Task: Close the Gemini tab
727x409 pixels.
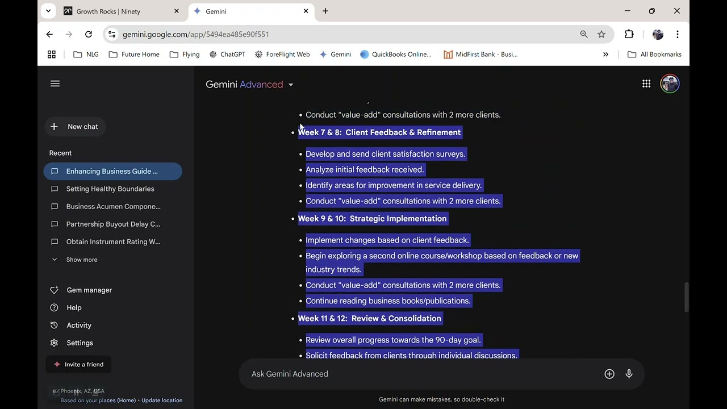Action: [x=306, y=11]
